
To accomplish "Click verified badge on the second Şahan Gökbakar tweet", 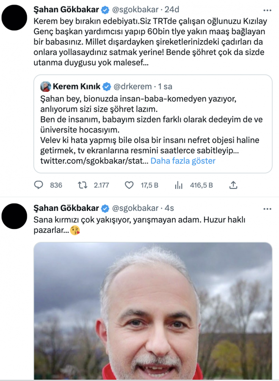I will pyautogui.click(x=105, y=208).
